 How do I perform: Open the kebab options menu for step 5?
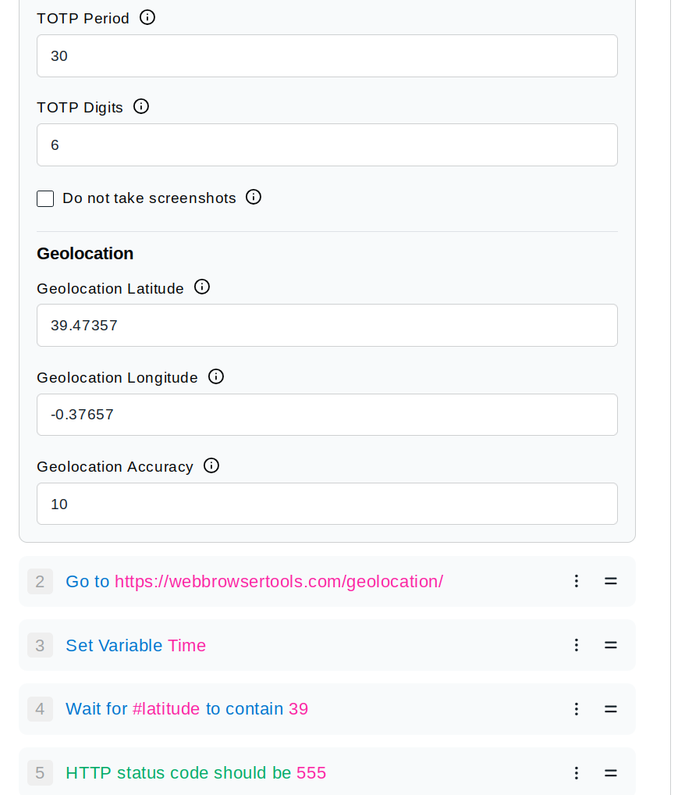tap(576, 772)
